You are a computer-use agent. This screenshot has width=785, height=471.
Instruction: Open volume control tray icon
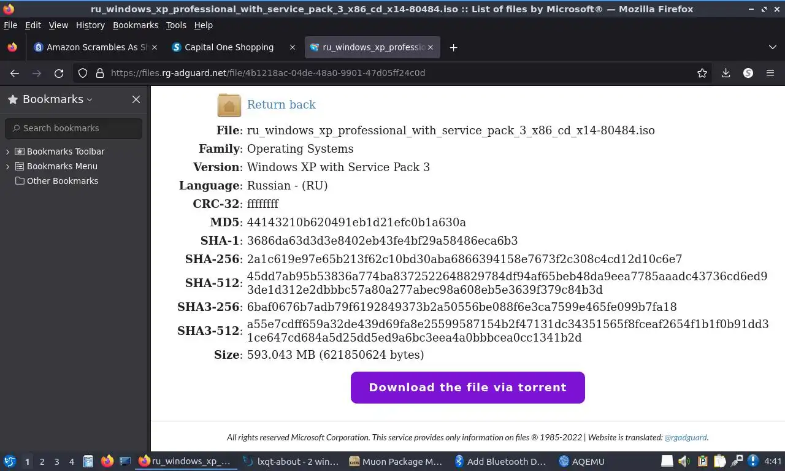(x=685, y=461)
